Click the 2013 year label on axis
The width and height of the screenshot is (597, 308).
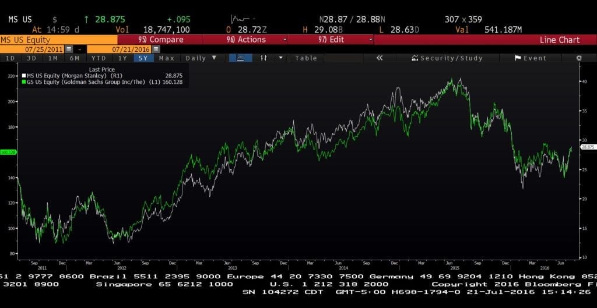click(x=232, y=268)
